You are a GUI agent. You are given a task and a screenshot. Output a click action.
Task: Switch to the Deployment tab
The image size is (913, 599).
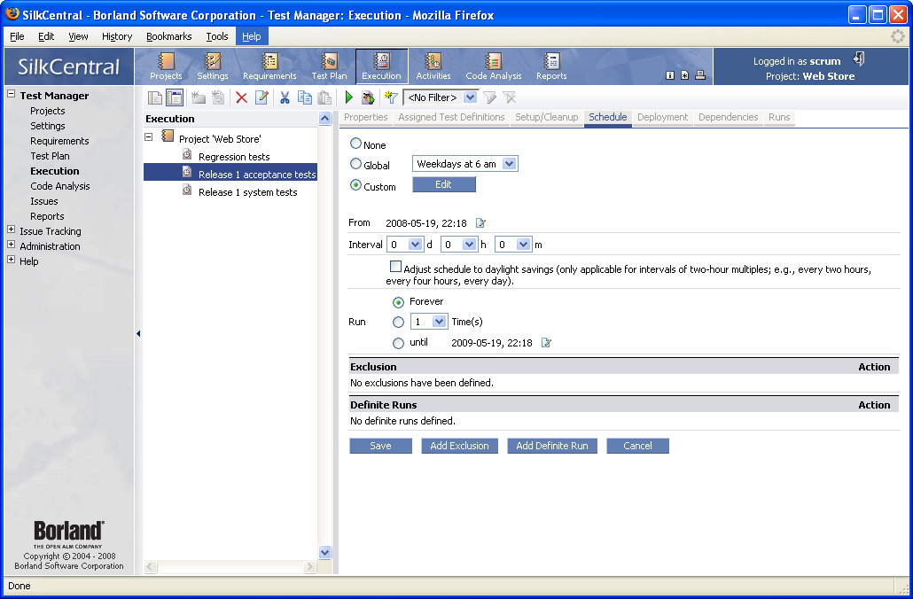coord(663,117)
